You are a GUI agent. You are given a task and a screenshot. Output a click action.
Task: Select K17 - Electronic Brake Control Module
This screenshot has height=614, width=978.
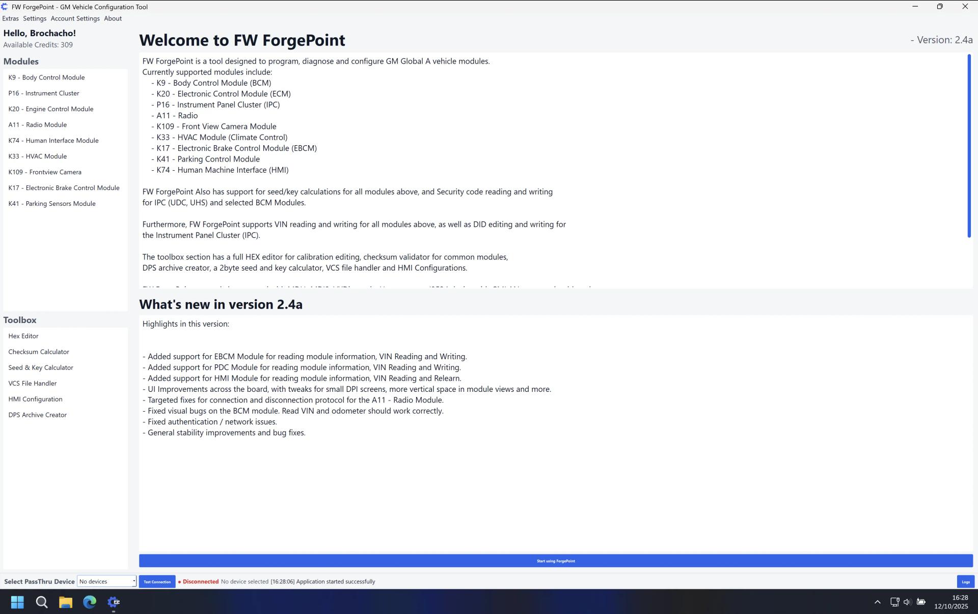point(65,188)
